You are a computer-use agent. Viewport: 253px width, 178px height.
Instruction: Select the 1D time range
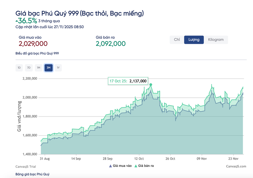pyautogui.click(x=19, y=67)
